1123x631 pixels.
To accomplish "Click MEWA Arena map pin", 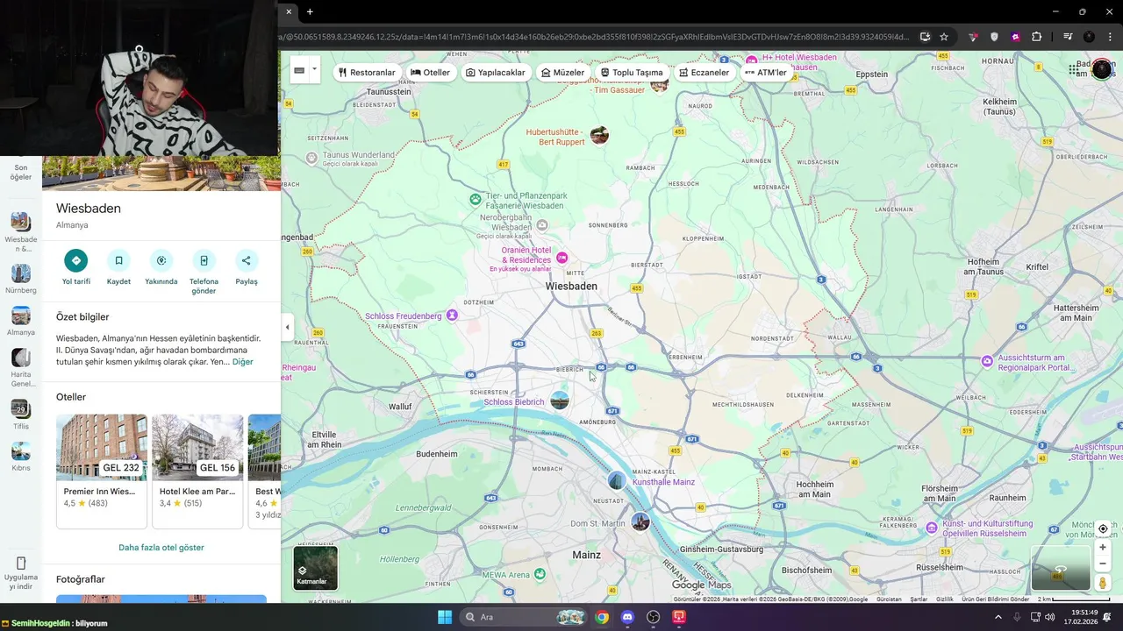I will pos(540,574).
